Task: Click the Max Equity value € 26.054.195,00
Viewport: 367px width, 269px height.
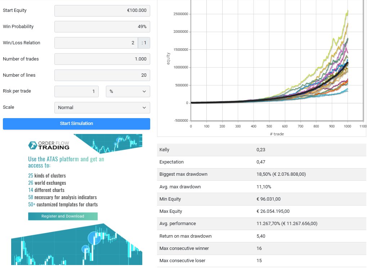Action: tap(273, 211)
